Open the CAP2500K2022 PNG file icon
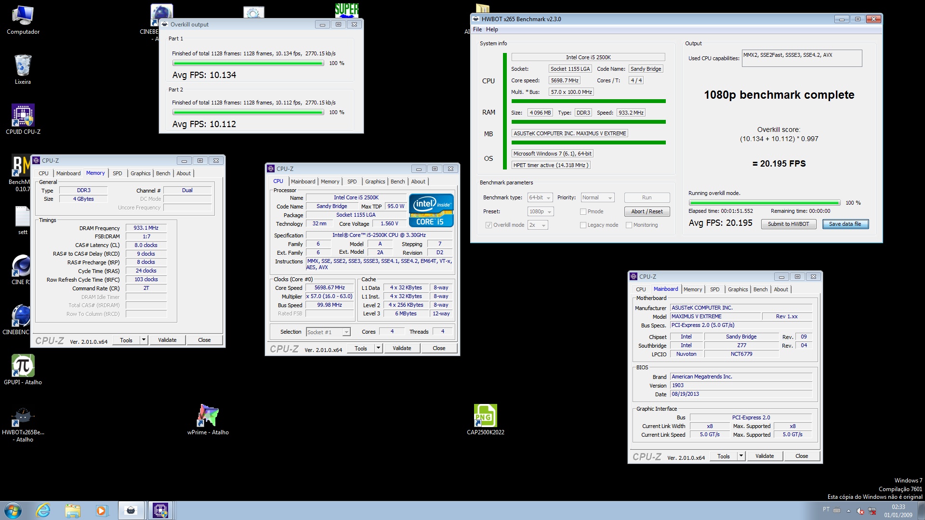The height and width of the screenshot is (520, 925). tap(485, 419)
